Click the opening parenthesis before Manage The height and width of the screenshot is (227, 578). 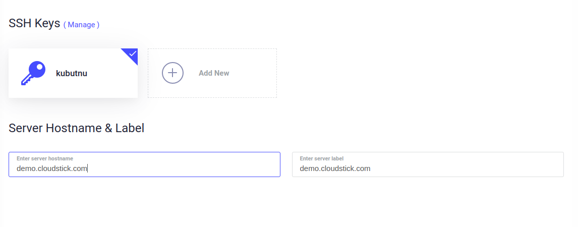click(65, 25)
